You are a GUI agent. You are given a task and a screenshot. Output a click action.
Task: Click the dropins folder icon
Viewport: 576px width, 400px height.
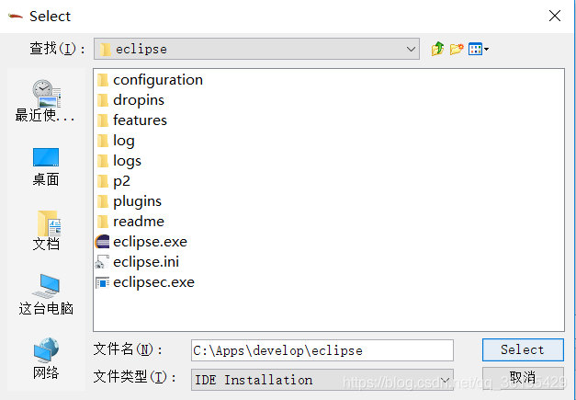[103, 100]
